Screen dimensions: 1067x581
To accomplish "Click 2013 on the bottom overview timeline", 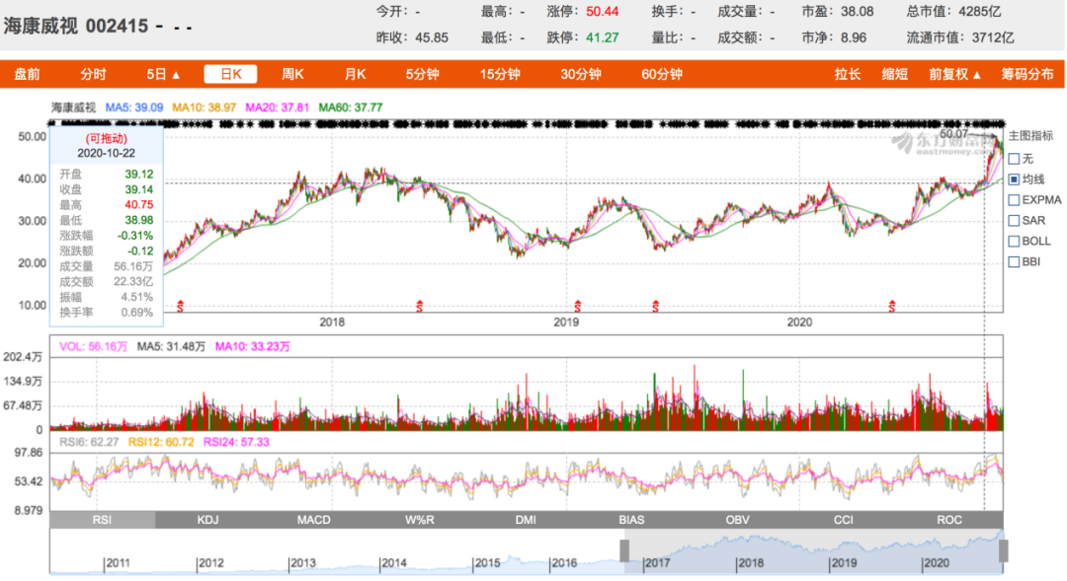I will tap(303, 563).
